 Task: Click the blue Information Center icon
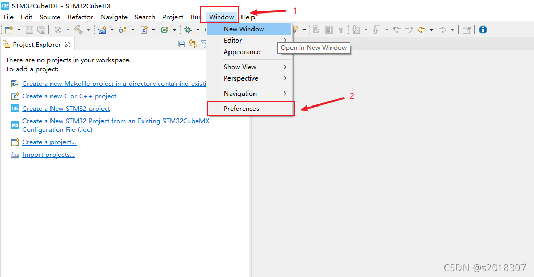click(x=482, y=30)
